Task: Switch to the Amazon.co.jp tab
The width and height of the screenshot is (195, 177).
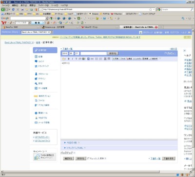Action: pos(60,27)
